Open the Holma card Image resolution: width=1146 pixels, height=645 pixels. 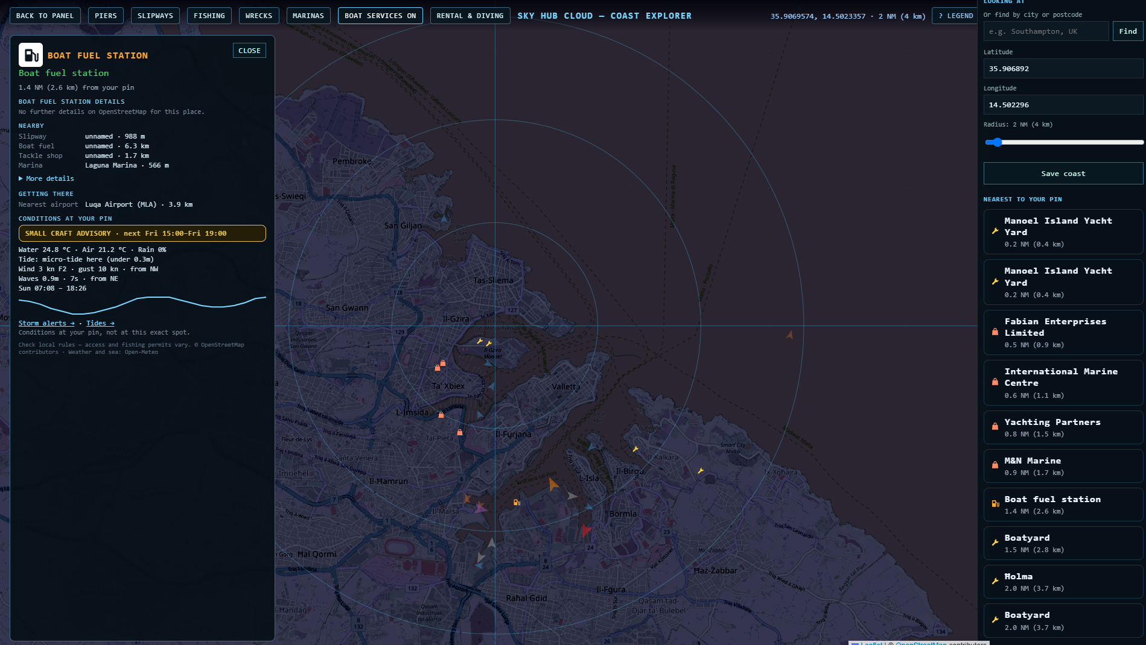point(1063,582)
